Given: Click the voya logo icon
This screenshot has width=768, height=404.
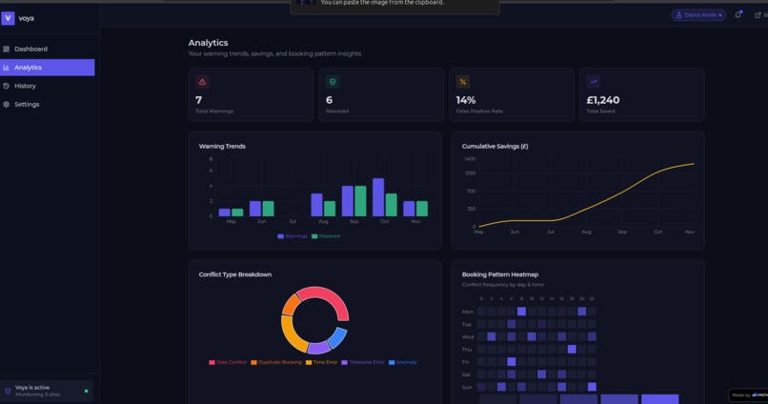Looking at the screenshot, I should (8, 18).
